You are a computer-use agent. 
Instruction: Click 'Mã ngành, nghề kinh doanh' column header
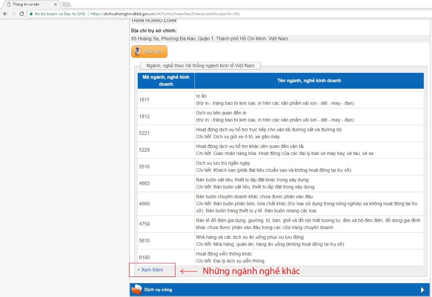166,80
